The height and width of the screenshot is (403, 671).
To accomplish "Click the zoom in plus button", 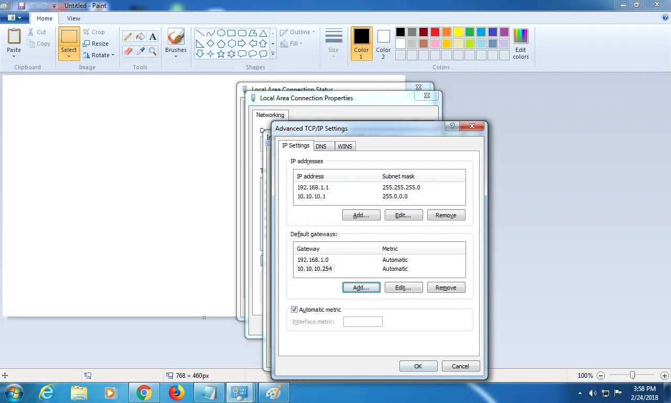I will (664, 376).
